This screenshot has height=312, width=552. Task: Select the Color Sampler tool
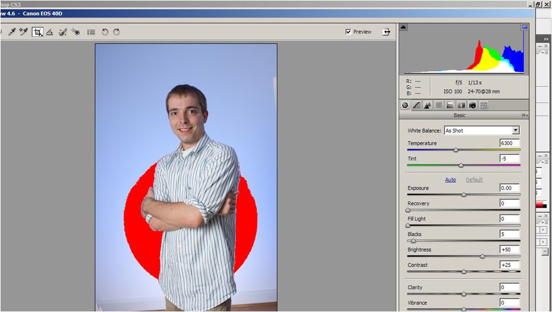[23, 32]
